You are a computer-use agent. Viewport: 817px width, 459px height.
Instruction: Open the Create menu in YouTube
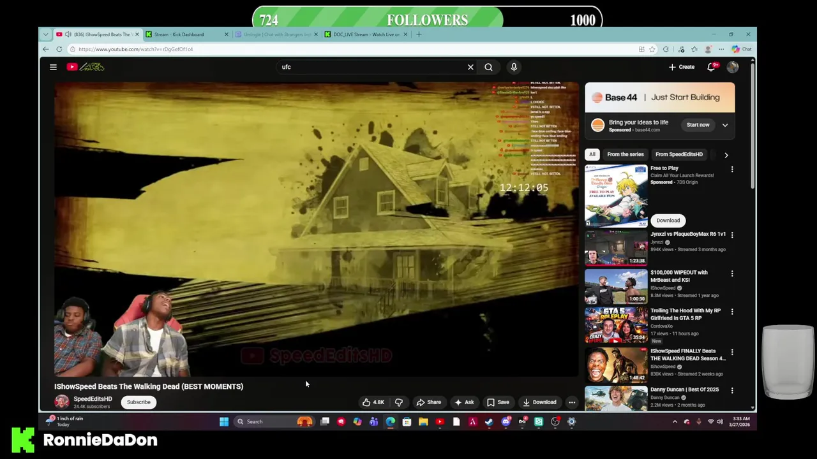point(682,67)
